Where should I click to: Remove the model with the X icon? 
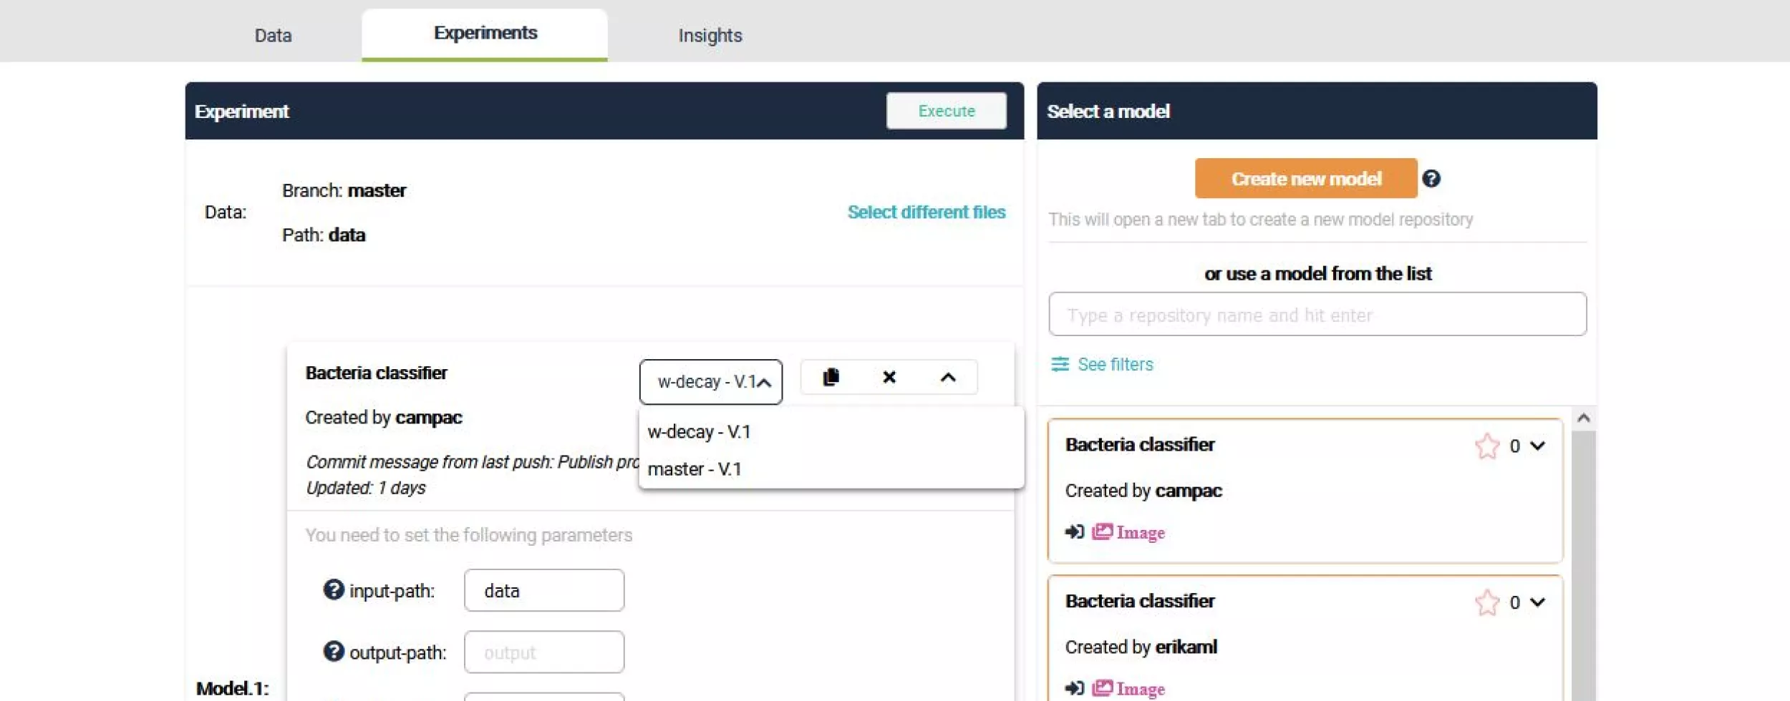click(x=889, y=377)
